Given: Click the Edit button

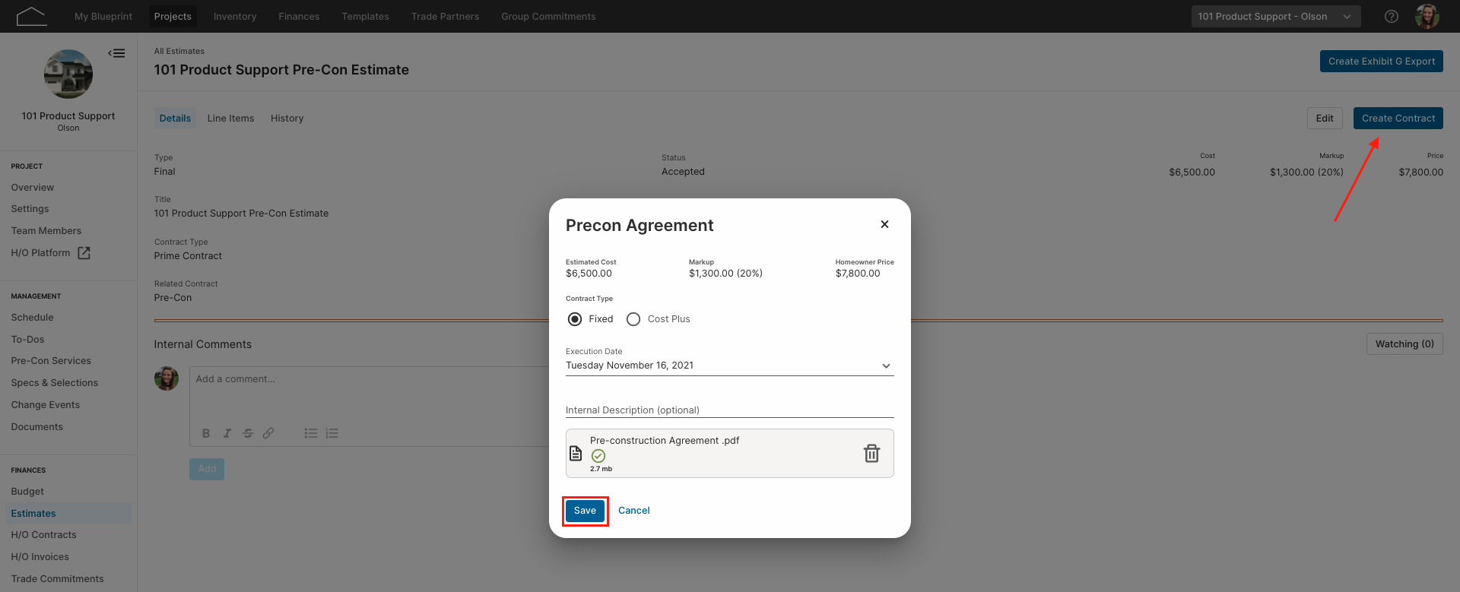Looking at the screenshot, I should (x=1325, y=119).
